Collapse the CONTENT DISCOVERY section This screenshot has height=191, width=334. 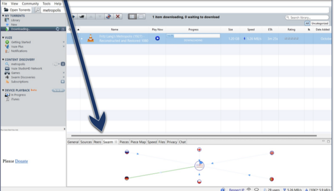3,60
